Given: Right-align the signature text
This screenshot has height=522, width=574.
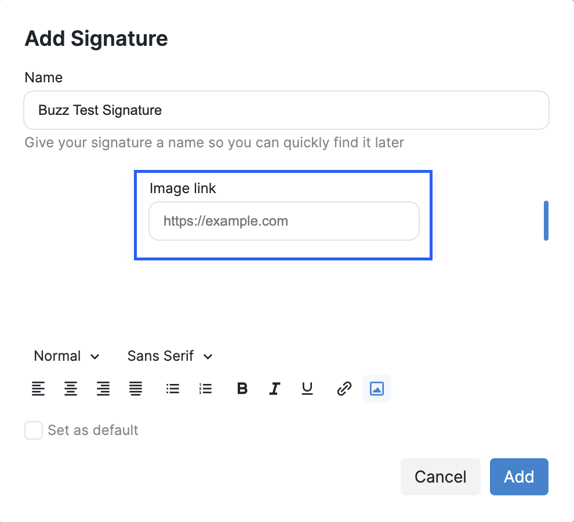Looking at the screenshot, I should coord(103,389).
